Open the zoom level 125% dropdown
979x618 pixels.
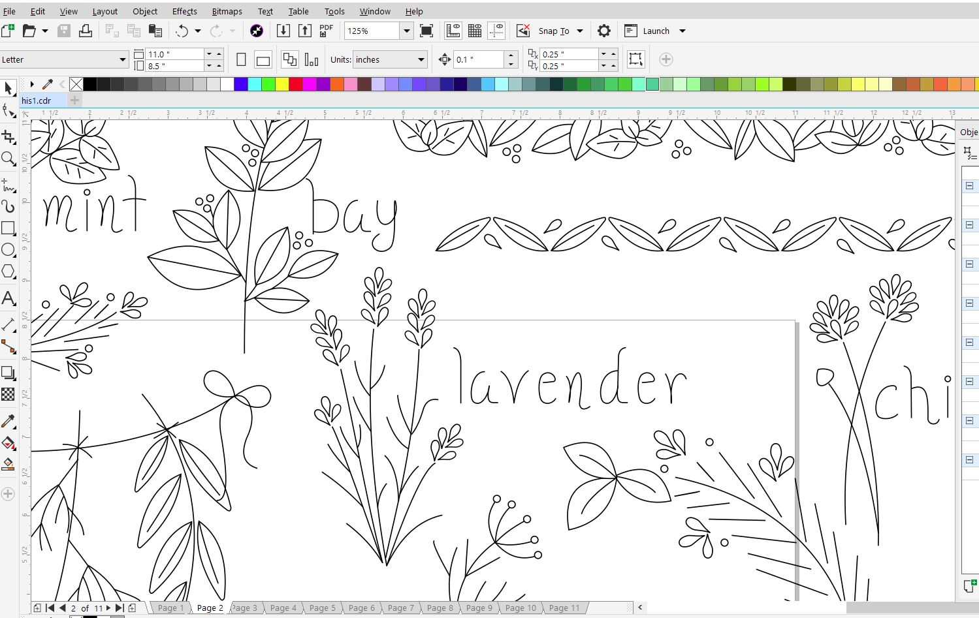[x=406, y=31]
